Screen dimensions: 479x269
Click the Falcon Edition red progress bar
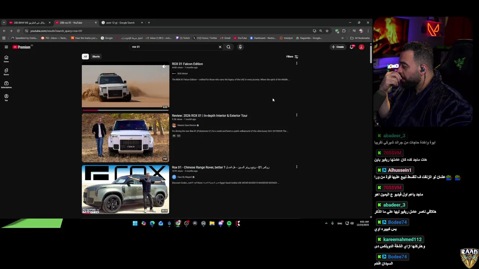point(90,110)
